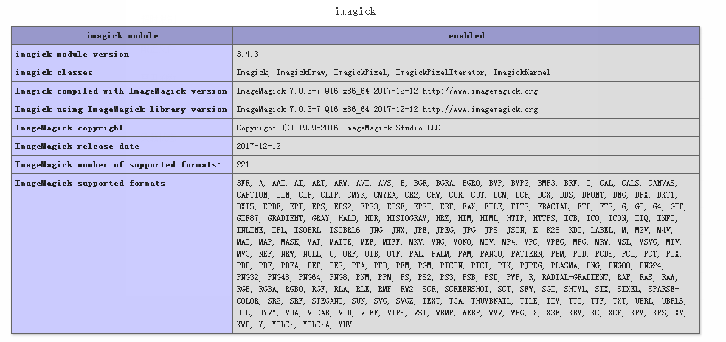
Task: Click the 'ImageMagick supported formats' label
Action: point(90,183)
